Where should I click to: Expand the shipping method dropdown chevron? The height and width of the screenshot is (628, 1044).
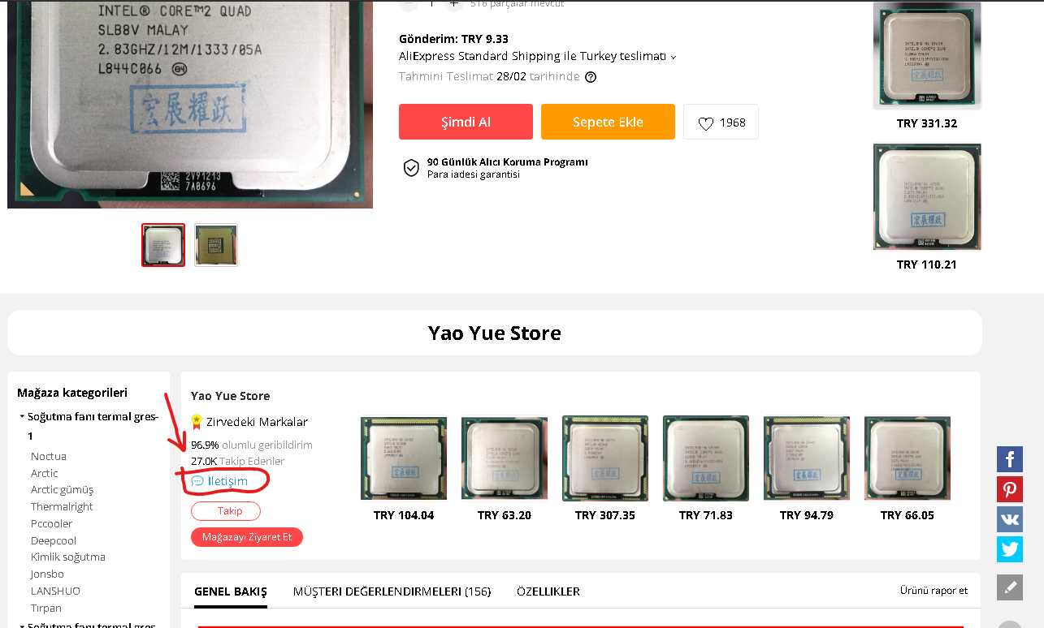[x=674, y=57]
